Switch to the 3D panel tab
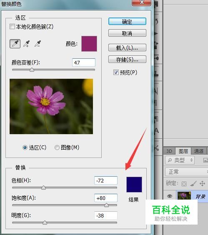 (169, 151)
